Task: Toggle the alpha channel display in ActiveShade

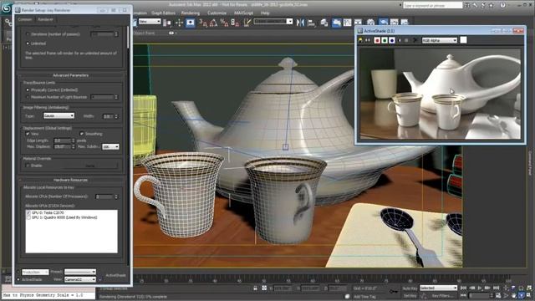Action: [400, 40]
